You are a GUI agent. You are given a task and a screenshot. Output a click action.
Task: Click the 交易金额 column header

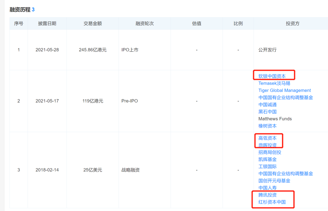pyautogui.click(x=93, y=23)
